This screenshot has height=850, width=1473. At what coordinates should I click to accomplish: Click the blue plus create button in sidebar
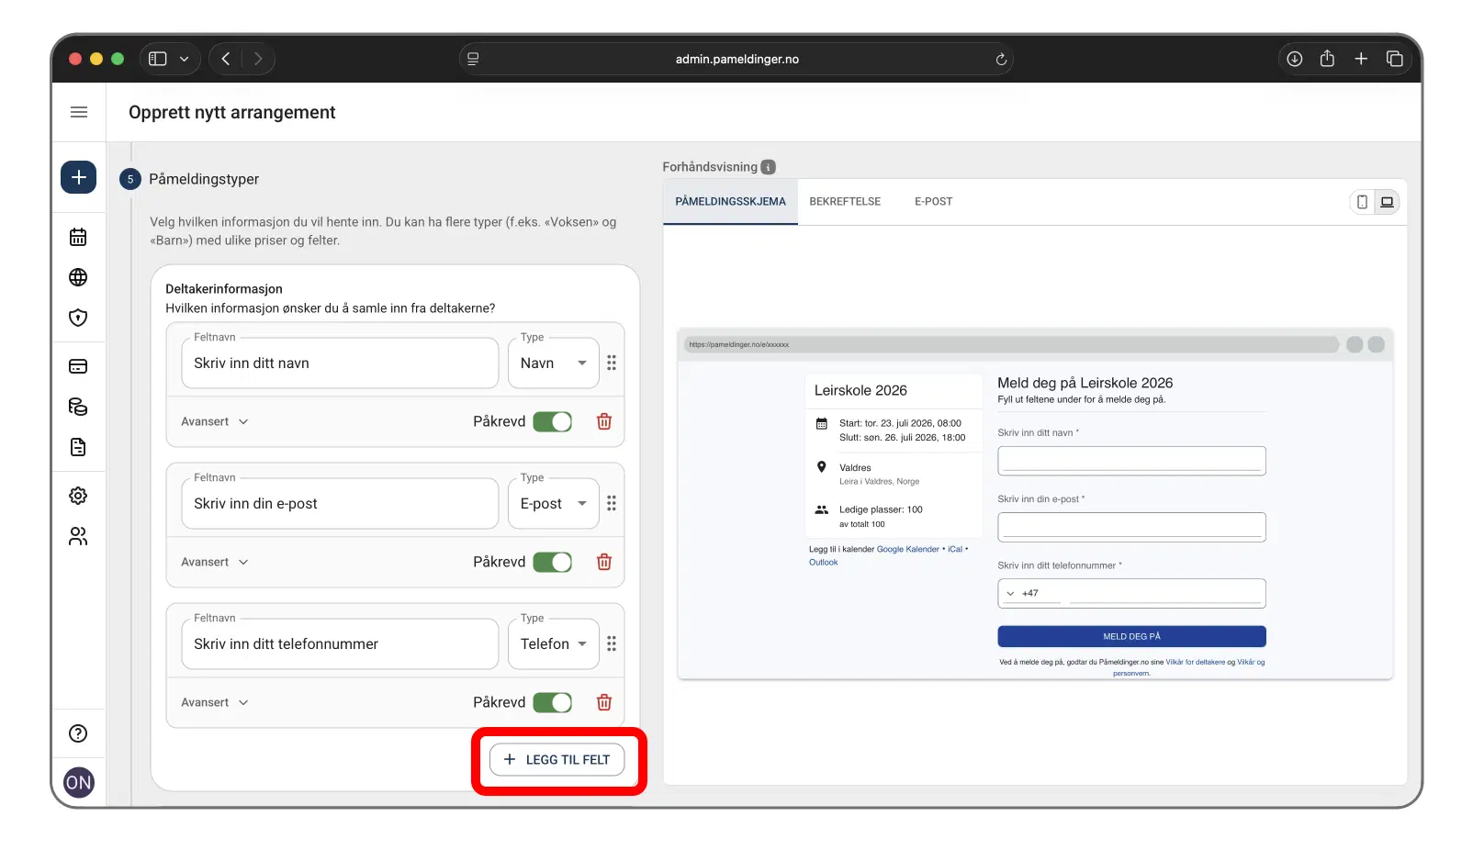(78, 177)
